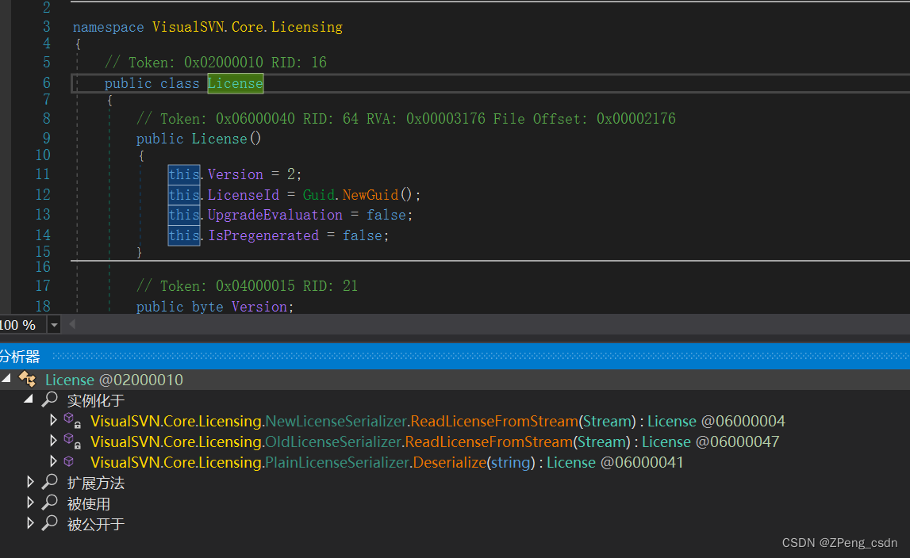Select the 实例化于 tree row
Screen dimensions: 910x558
coord(96,400)
